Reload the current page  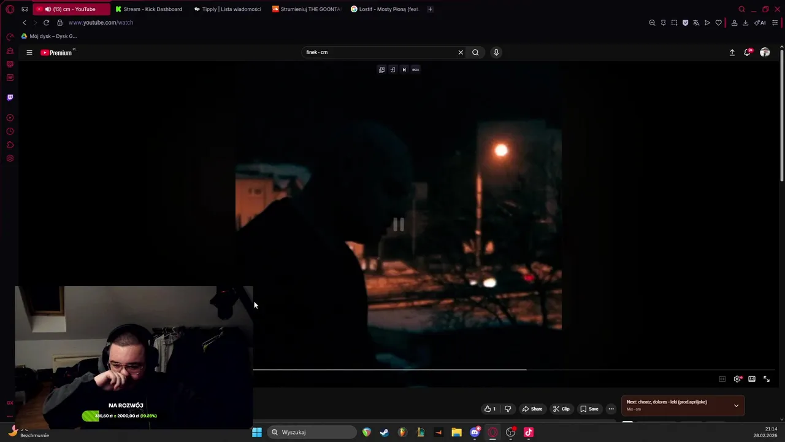coord(46,23)
